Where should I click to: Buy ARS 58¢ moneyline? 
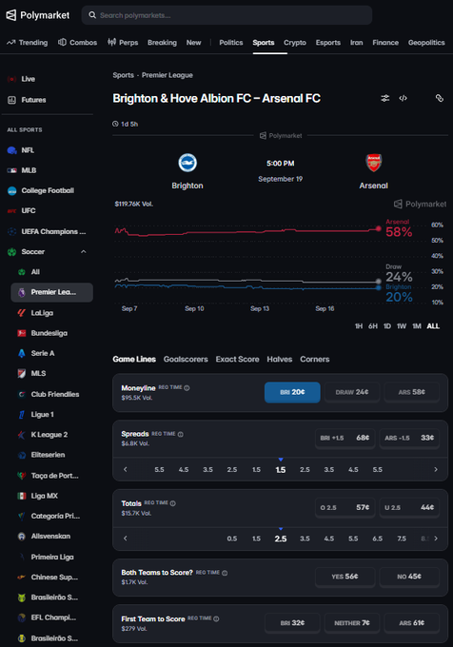[x=412, y=392]
